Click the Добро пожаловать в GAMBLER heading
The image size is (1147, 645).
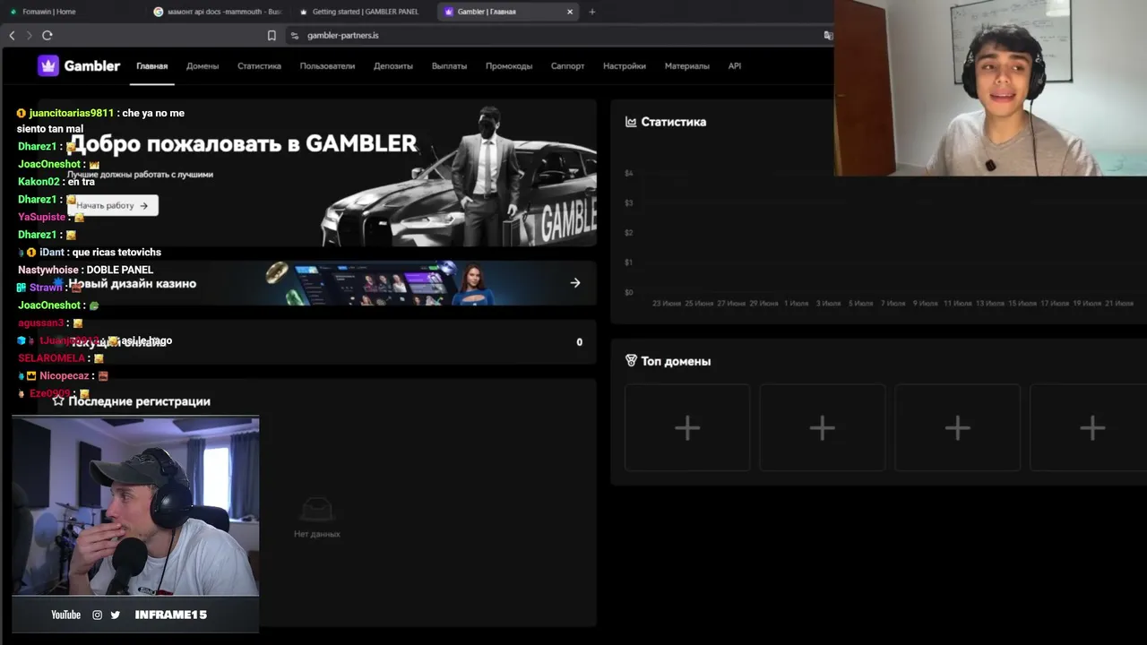tap(243, 143)
